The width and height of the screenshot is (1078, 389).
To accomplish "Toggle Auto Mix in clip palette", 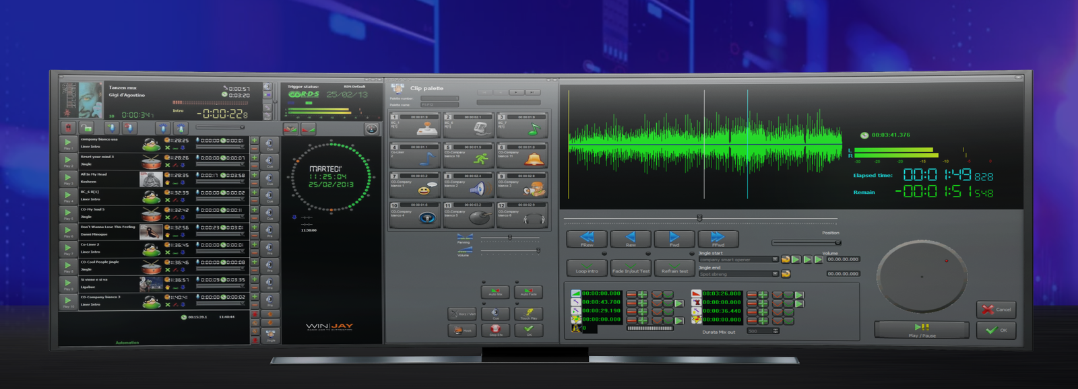I will (495, 291).
